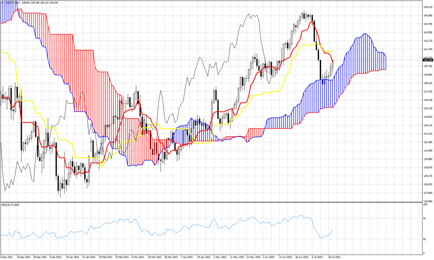Click the 6 Jul 2023 date label
This screenshot has width=434, height=260.
point(317,257)
